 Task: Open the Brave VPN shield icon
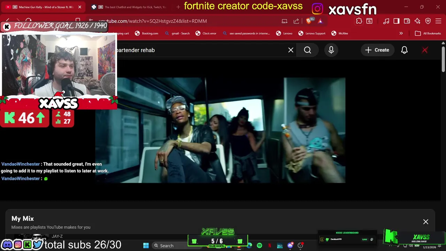[428, 21]
